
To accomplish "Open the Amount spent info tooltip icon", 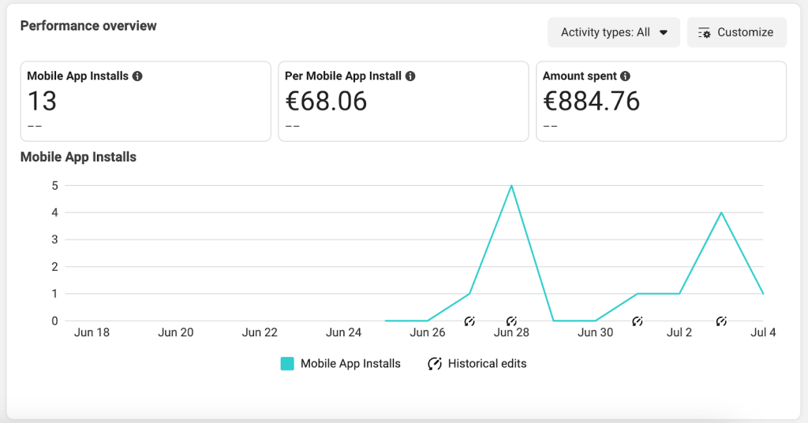I will pyautogui.click(x=625, y=76).
